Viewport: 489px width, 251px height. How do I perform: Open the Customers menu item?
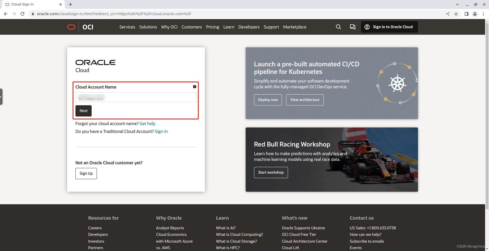192,27
